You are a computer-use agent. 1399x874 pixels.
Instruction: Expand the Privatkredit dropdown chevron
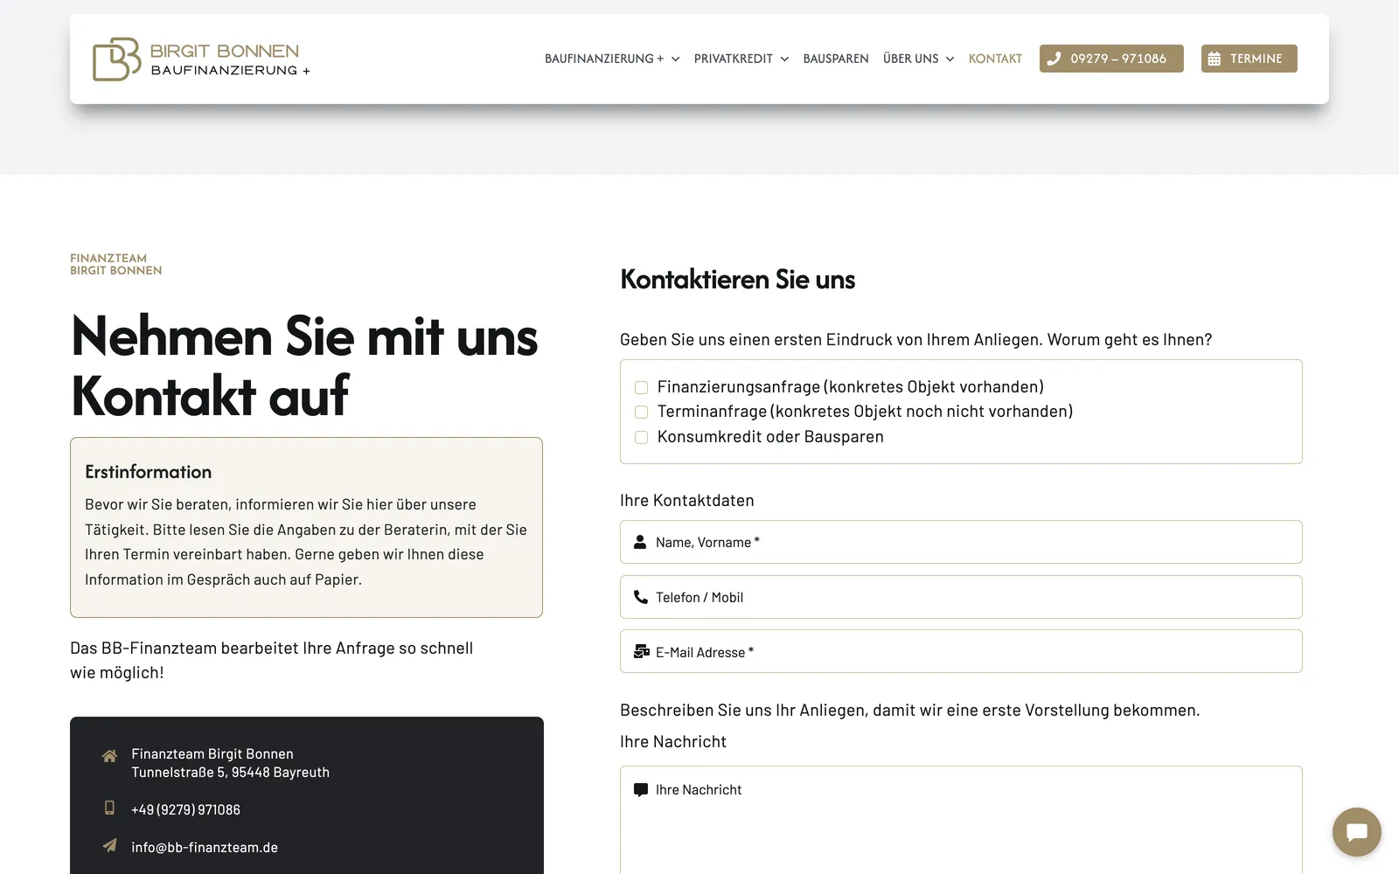pos(784,59)
